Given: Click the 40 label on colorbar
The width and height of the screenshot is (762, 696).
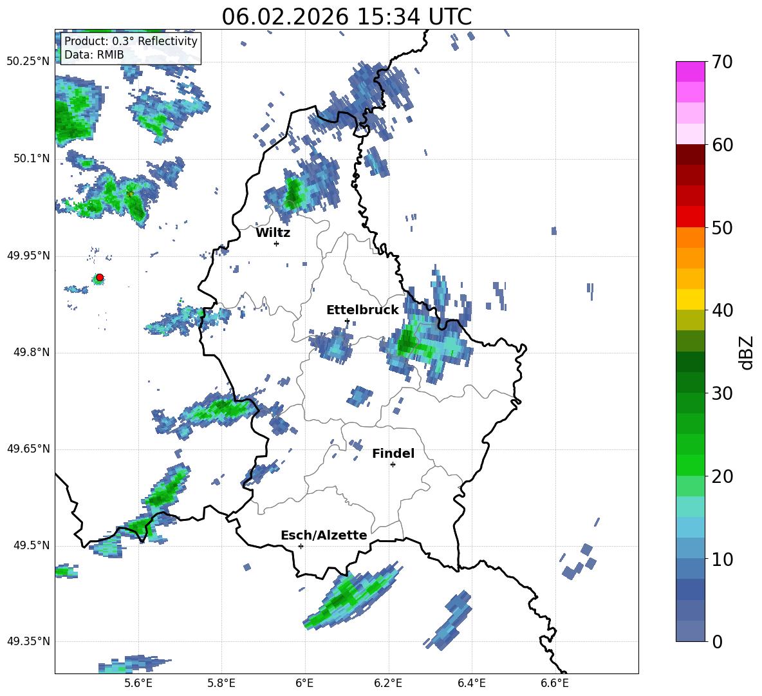Looking at the screenshot, I should [x=722, y=310].
